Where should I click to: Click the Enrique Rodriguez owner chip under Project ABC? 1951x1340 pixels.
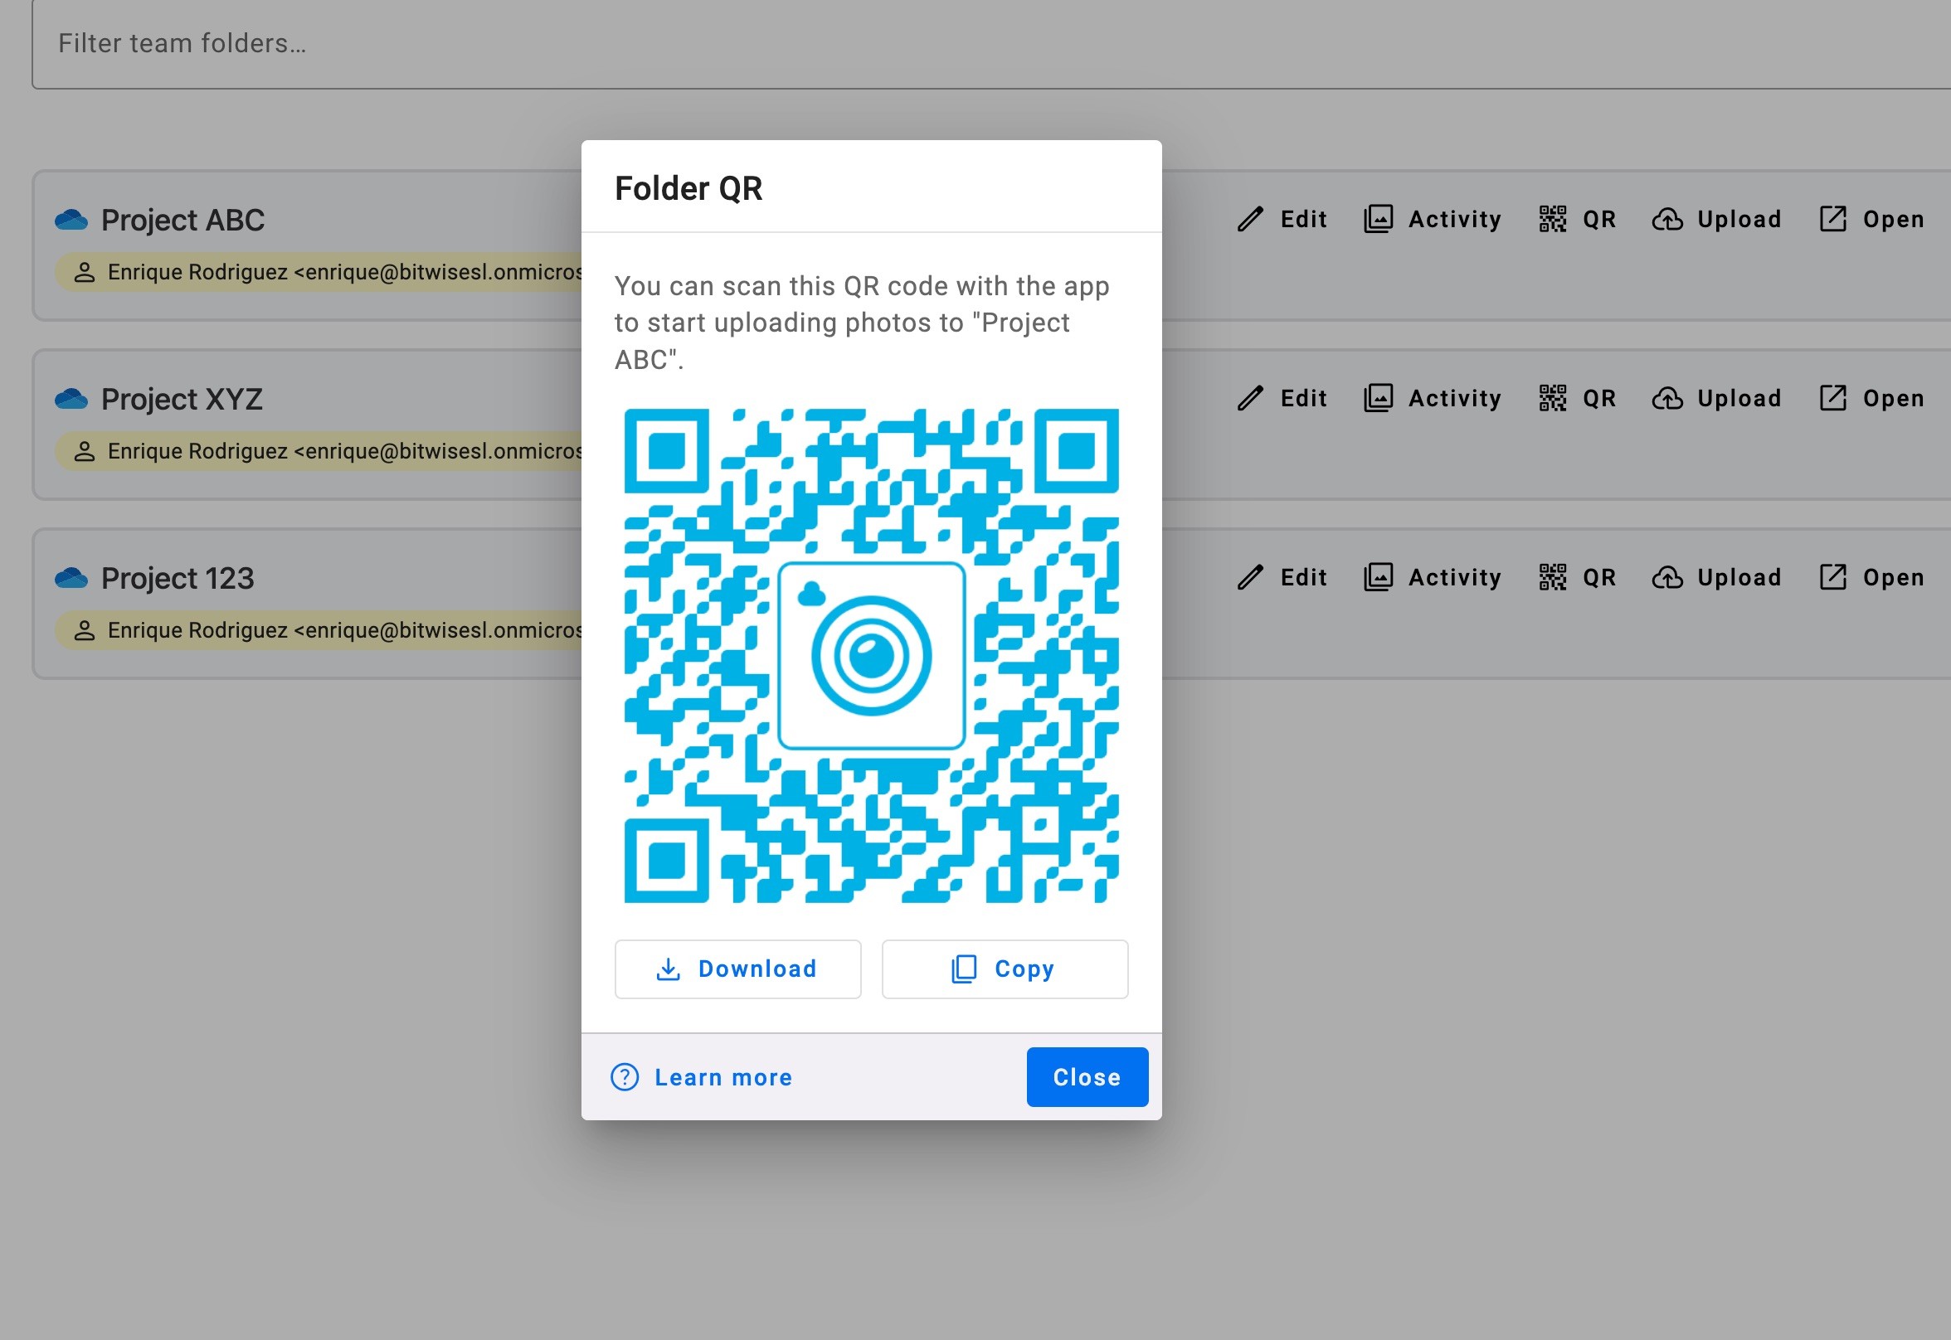(319, 272)
